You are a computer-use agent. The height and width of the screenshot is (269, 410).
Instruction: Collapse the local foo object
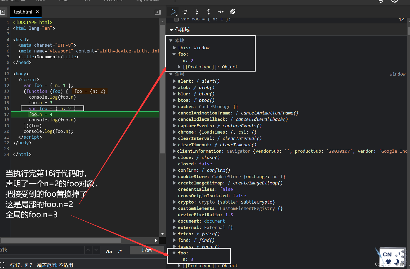click(x=174, y=54)
